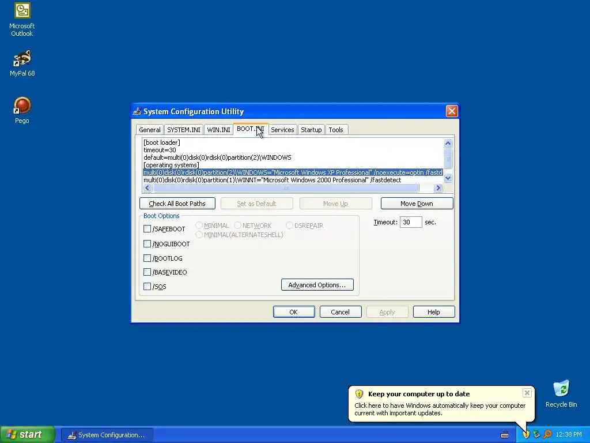Image resolution: width=590 pixels, height=443 pixels.
Task: Click the boot list scroll up arrow
Action: (448, 143)
